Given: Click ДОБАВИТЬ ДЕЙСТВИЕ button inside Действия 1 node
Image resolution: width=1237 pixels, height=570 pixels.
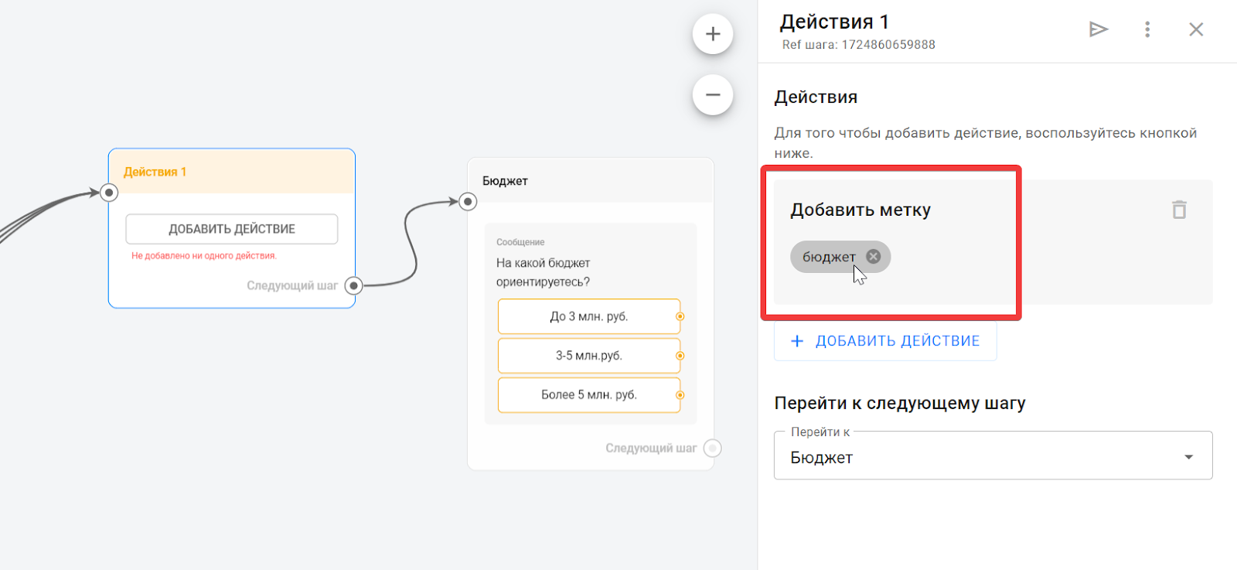Looking at the screenshot, I should 232,229.
